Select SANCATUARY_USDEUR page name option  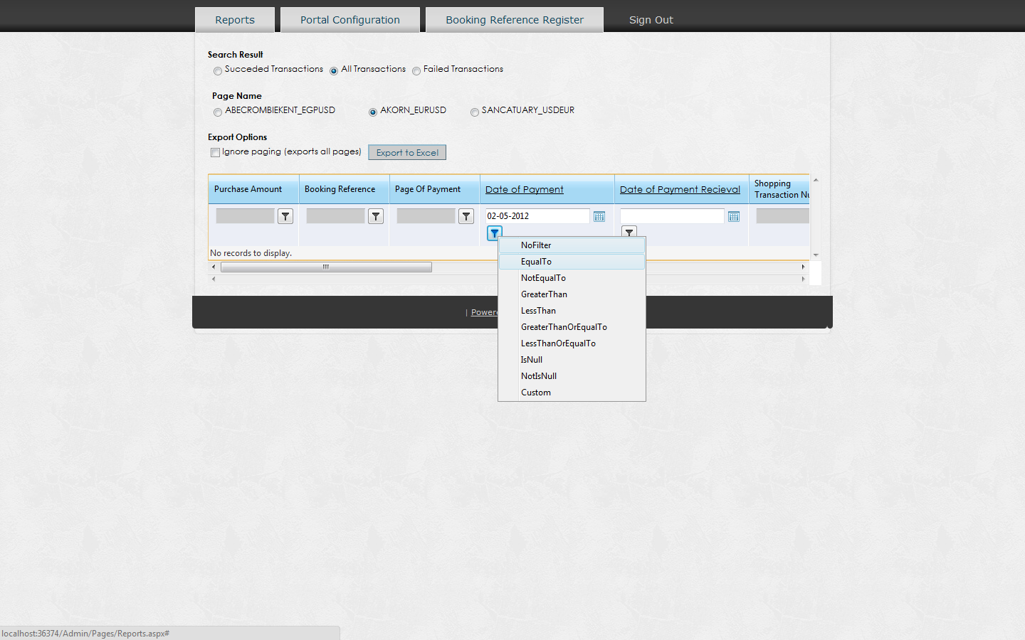(x=475, y=112)
